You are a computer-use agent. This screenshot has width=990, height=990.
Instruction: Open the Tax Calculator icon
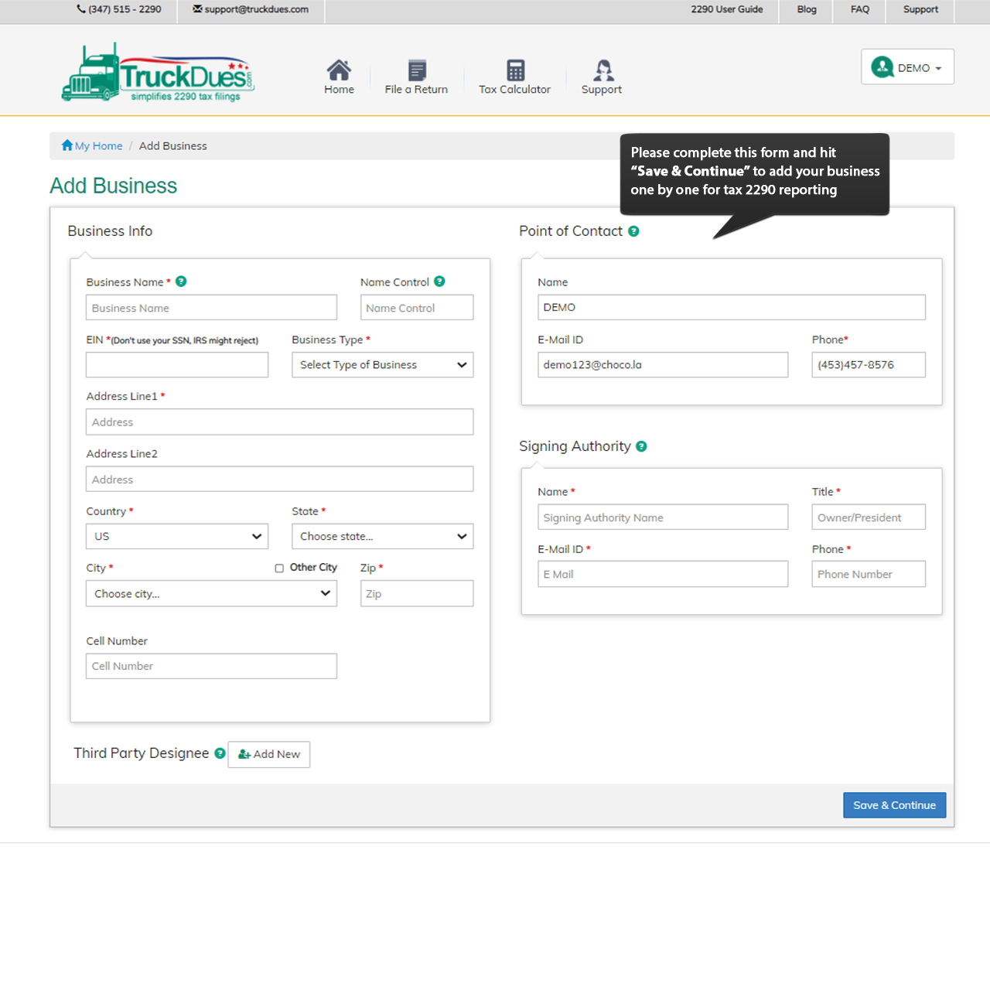point(515,70)
